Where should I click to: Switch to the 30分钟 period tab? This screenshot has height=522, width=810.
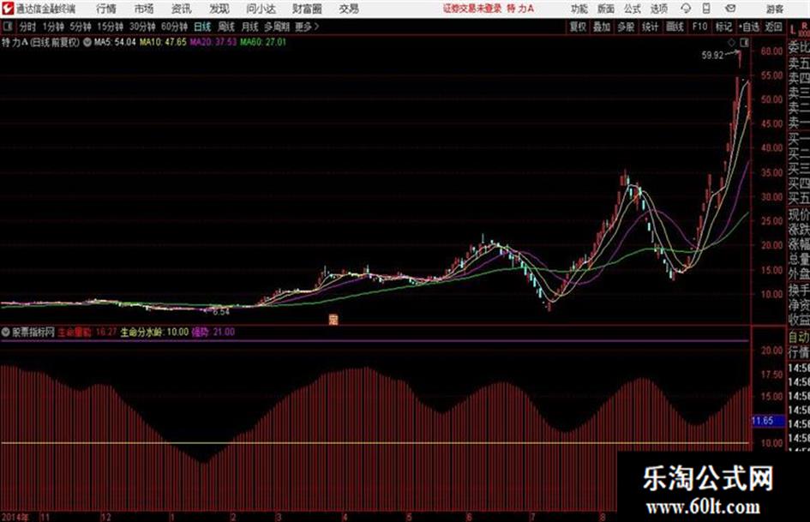(142, 27)
